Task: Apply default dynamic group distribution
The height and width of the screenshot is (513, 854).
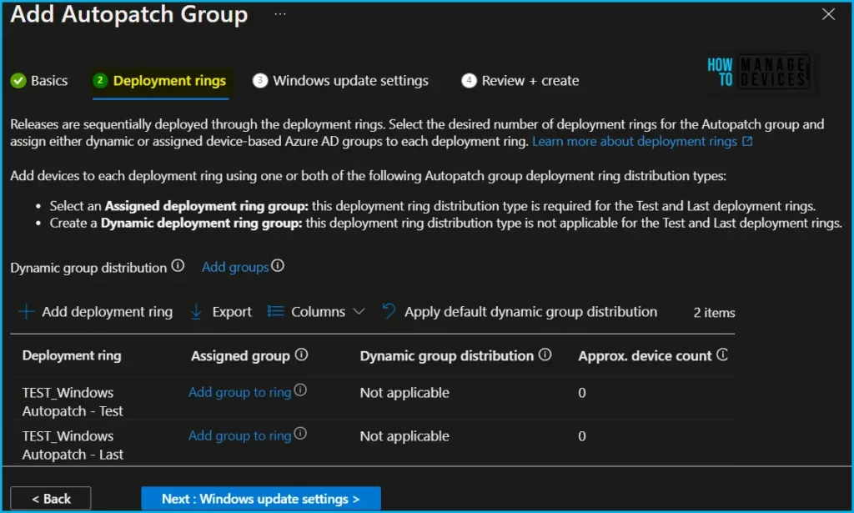Action: point(520,311)
